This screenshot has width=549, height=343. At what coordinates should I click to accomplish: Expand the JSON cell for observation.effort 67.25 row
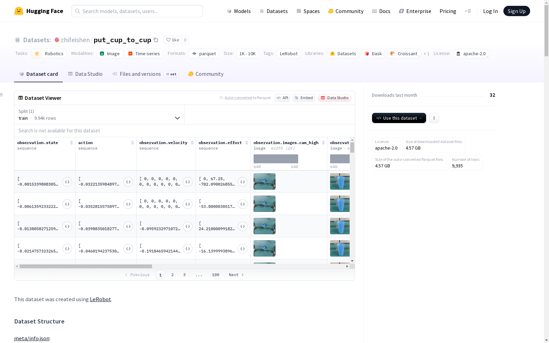[x=243, y=182]
